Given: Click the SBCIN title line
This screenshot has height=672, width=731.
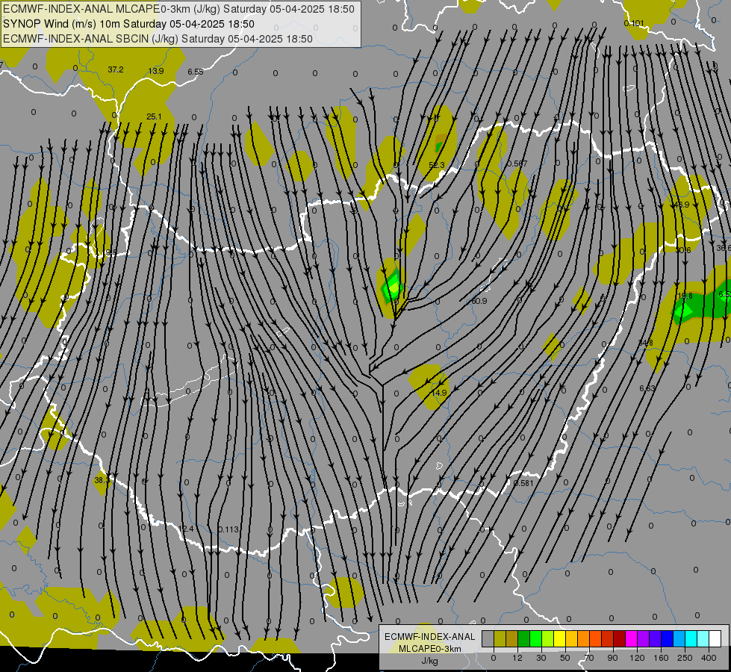Looking at the screenshot, I should coord(158,39).
